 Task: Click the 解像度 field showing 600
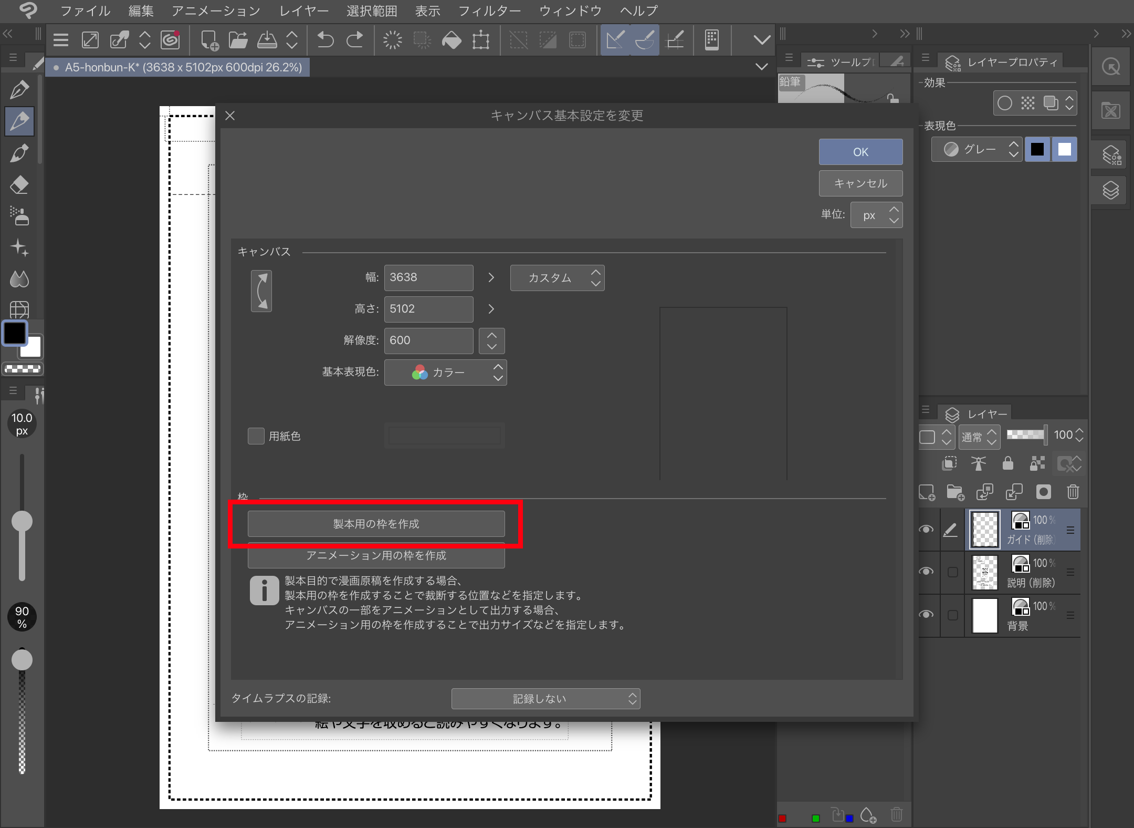pos(428,340)
